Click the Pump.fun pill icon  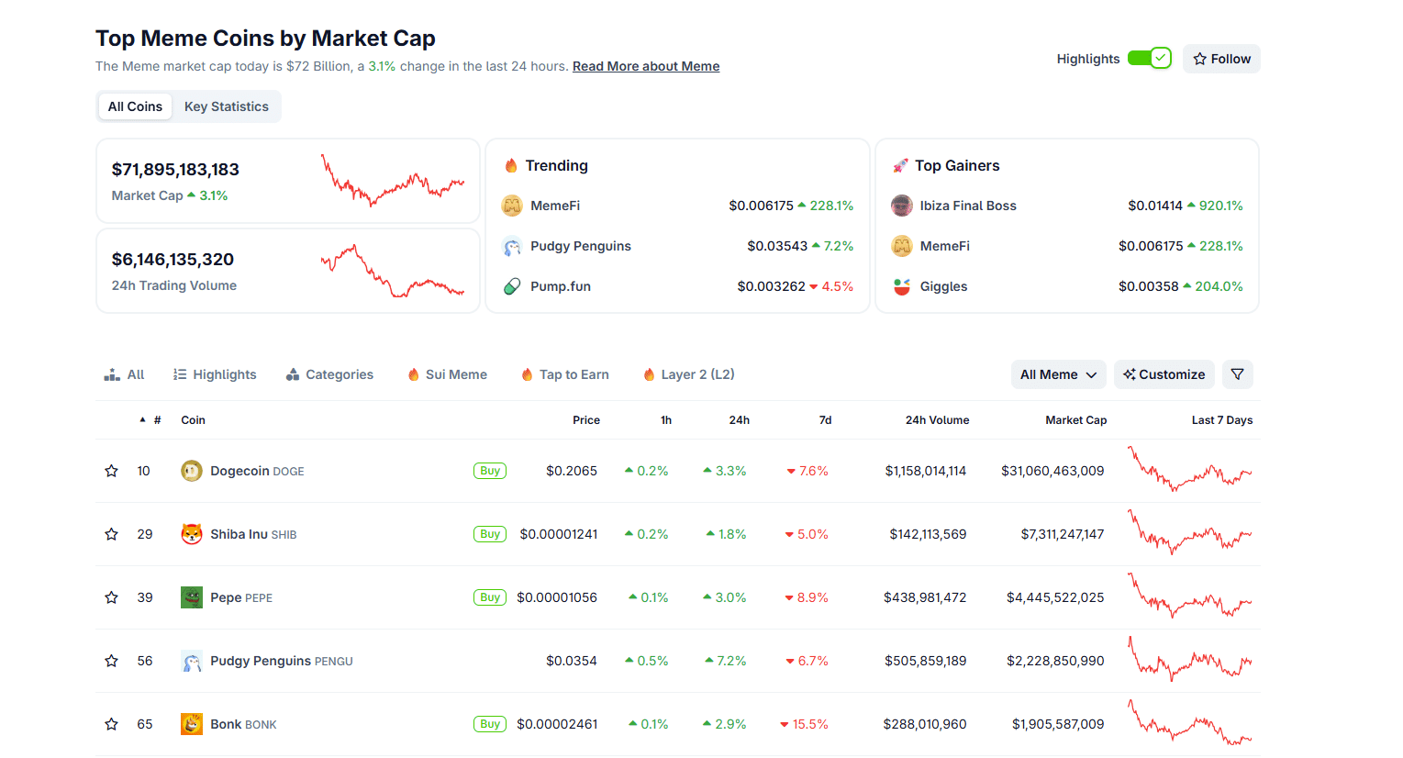click(512, 286)
